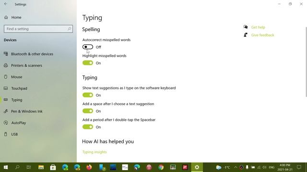Viewport: 307px width, 172px height.
Task: Open Bluetooth & other devices settings
Action: coord(29,54)
